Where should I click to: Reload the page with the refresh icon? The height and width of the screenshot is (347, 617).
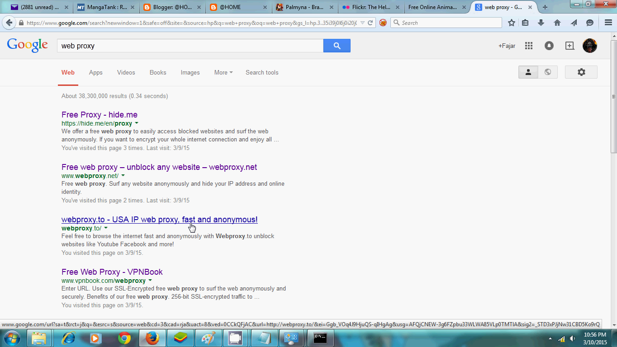pyautogui.click(x=370, y=23)
